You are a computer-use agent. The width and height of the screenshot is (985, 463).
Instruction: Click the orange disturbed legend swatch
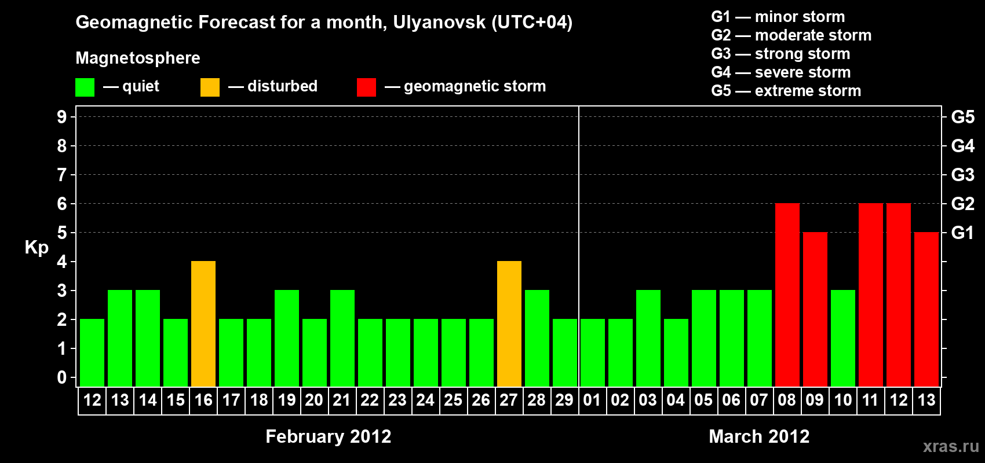pos(210,87)
